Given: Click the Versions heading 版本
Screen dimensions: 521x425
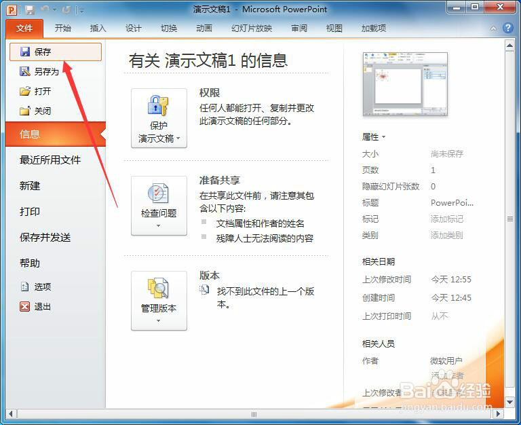Looking at the screenshot, I should tap(210, 276).
